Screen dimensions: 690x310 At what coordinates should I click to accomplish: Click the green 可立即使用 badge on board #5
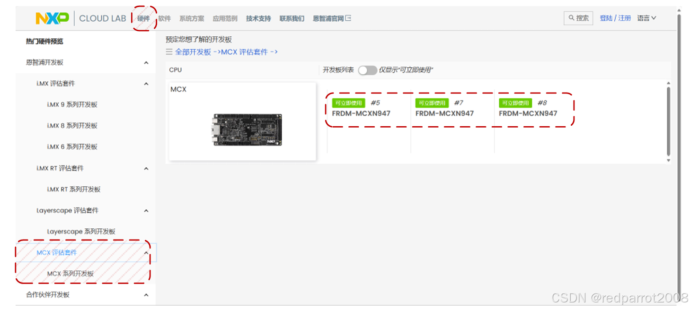coord(349,103)
